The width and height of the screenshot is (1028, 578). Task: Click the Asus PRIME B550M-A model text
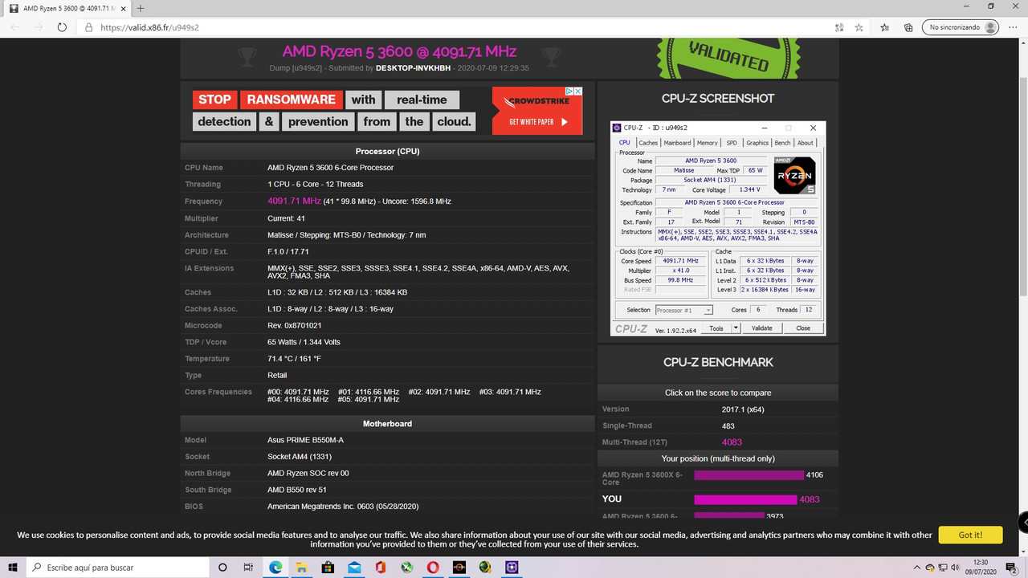tap(305, 440)
